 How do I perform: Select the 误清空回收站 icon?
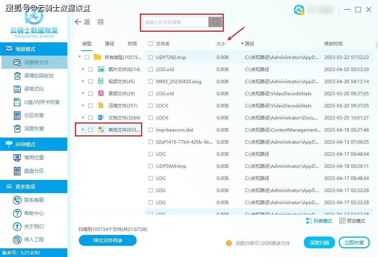[17, 76]
